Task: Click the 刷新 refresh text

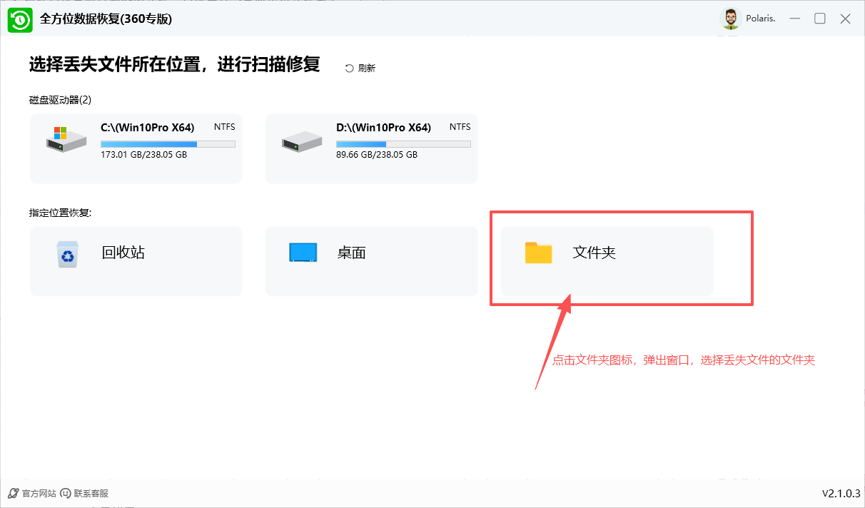Action: click(367, 68)
